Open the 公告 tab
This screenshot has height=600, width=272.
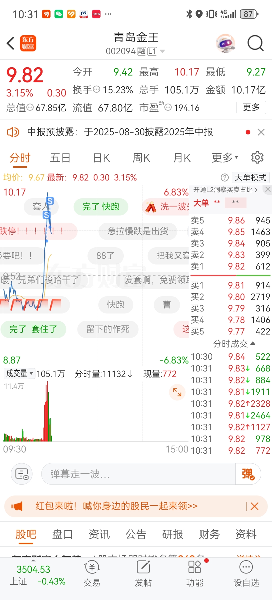coord(136,534)
